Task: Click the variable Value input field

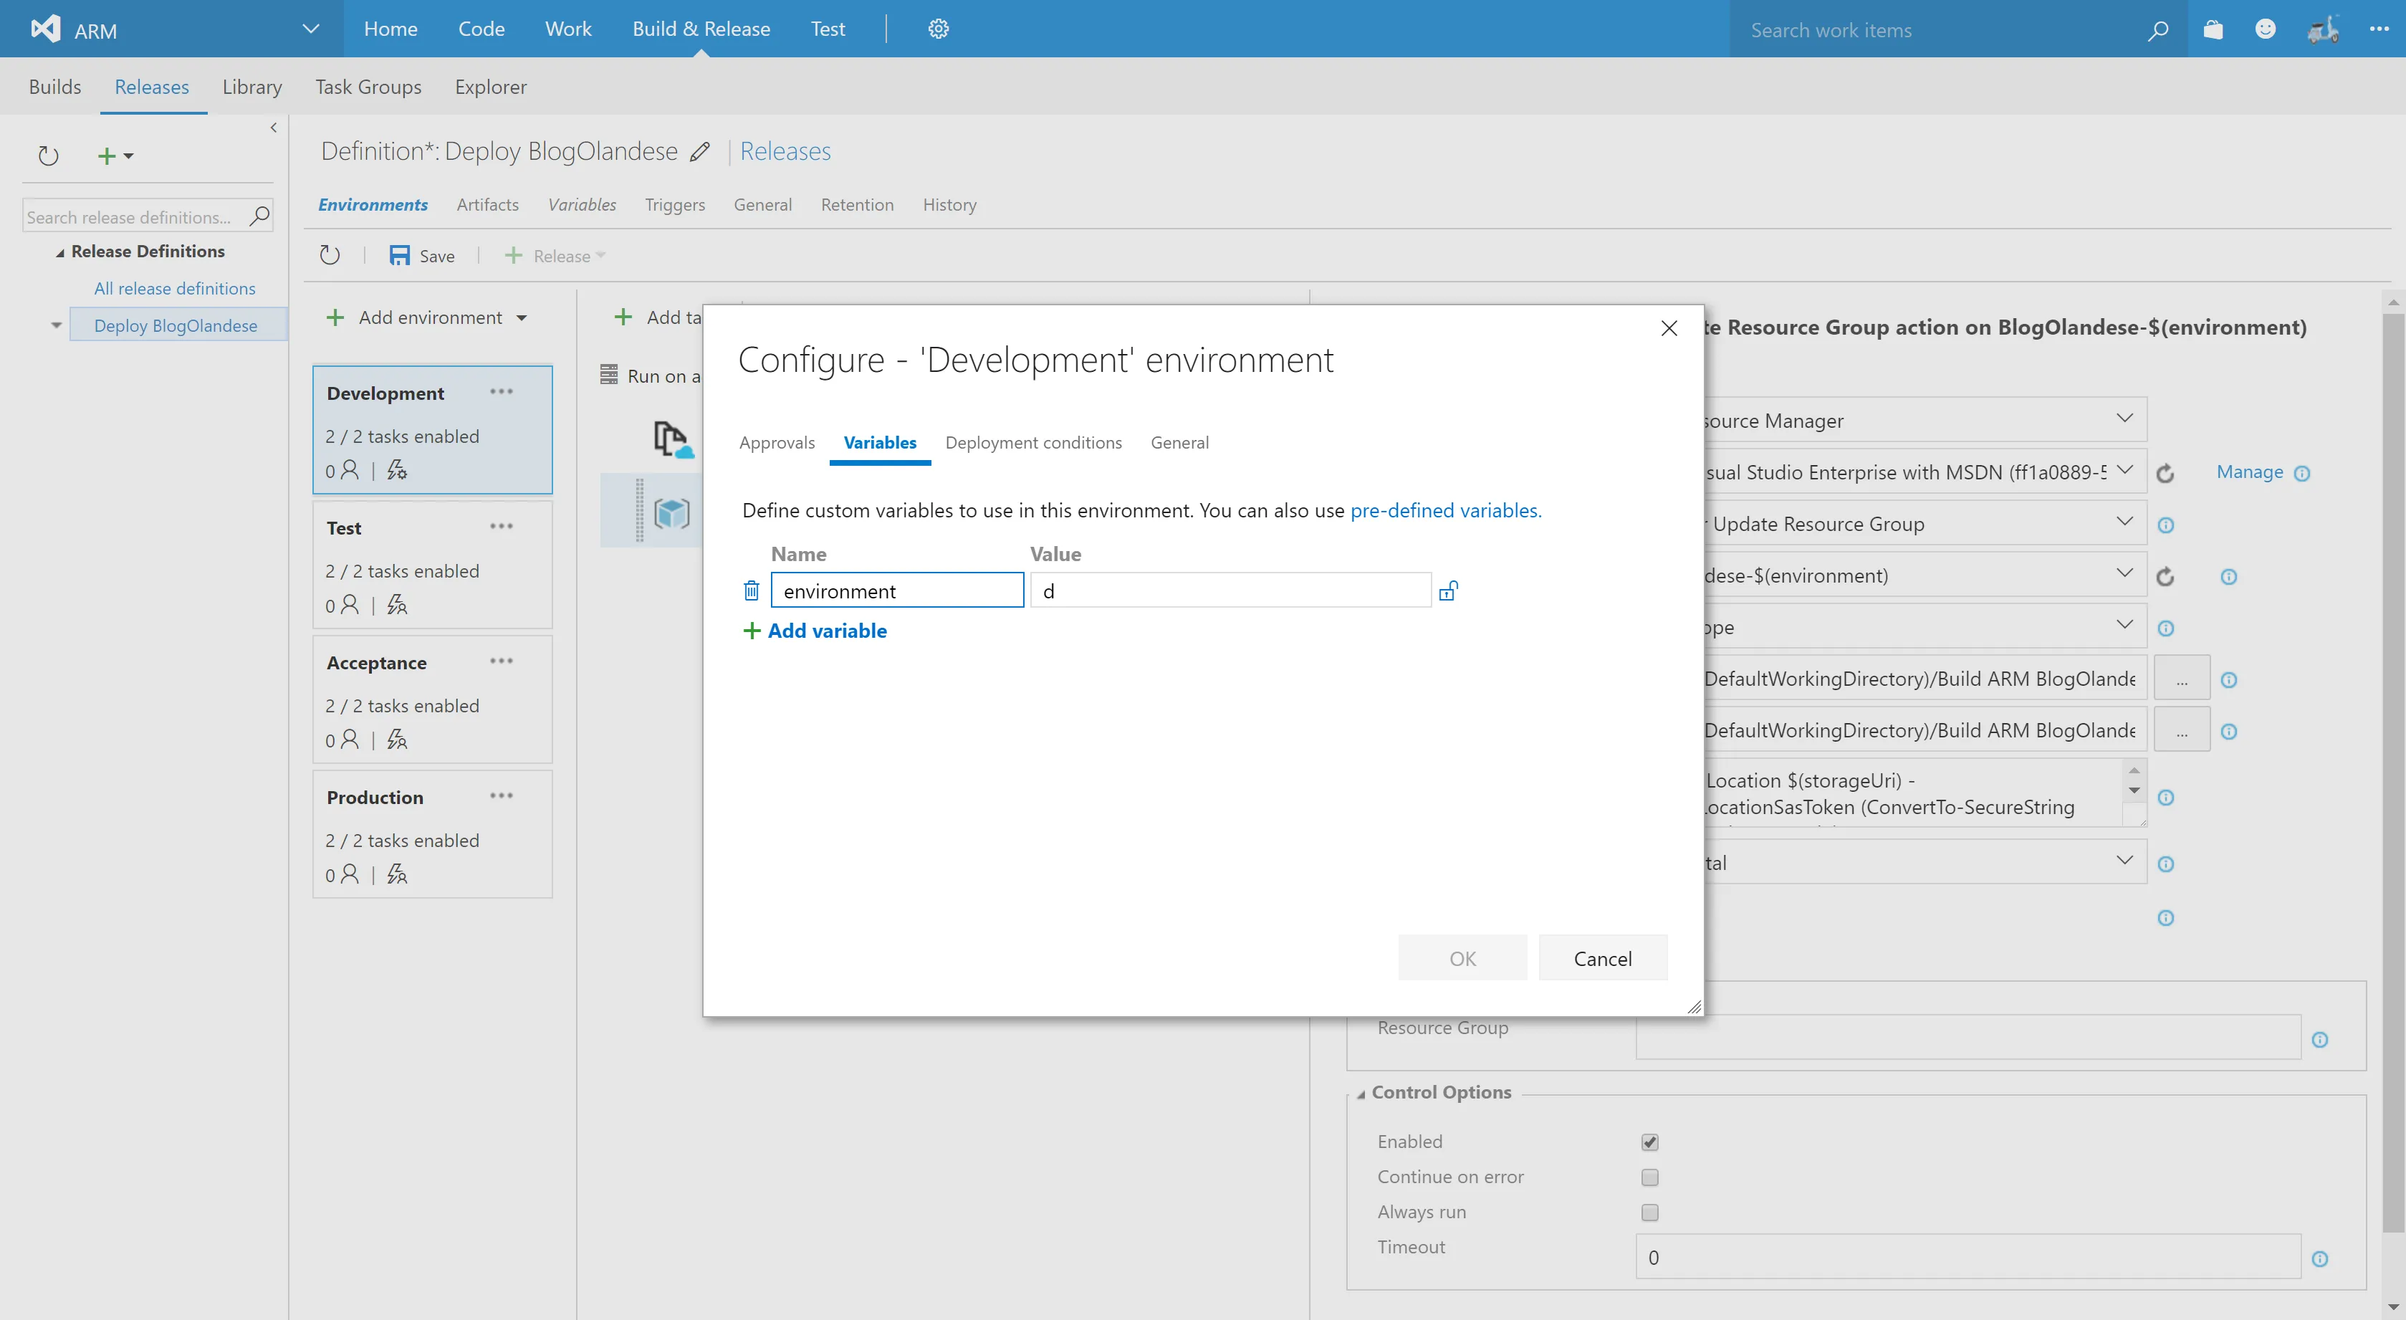Action: (x=1230, y=590)
